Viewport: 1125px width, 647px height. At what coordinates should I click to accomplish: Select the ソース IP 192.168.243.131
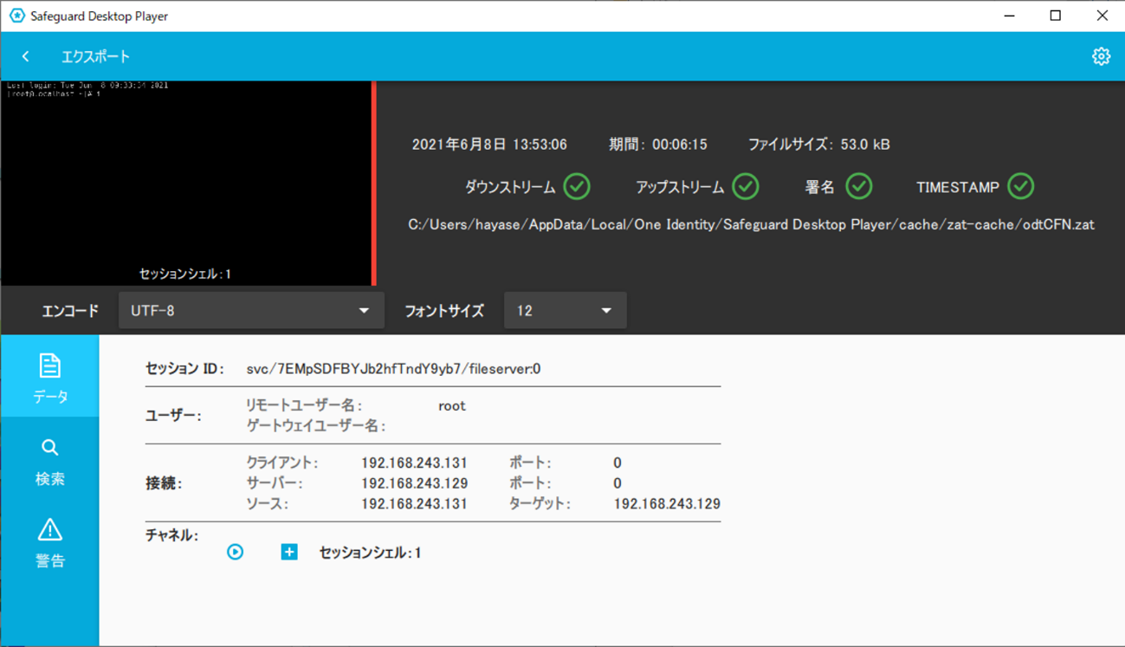pyautogui.click(x=414, y=504)
